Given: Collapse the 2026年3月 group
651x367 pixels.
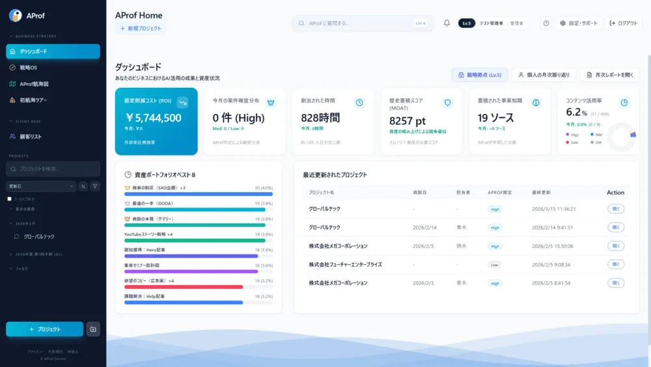Looking at the screenshot, I should click(x=22, y=223).
